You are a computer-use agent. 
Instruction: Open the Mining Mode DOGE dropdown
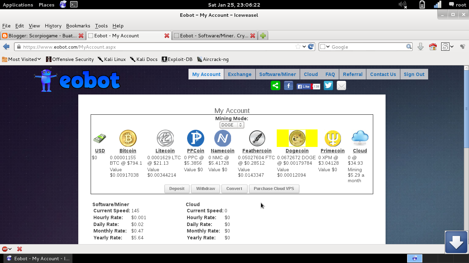point(232,125)
